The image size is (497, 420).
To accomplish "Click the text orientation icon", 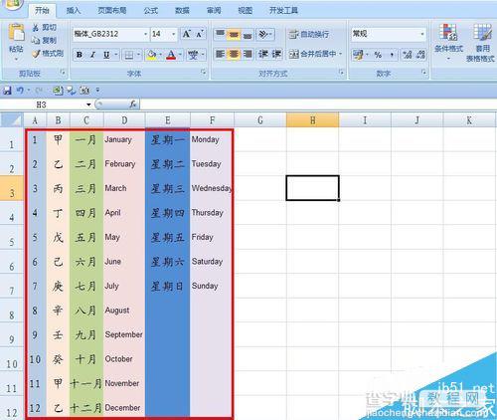I will [263, 34].
